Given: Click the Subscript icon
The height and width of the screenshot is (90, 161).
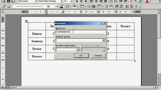Looking at the screenshot, I should 136,1.
